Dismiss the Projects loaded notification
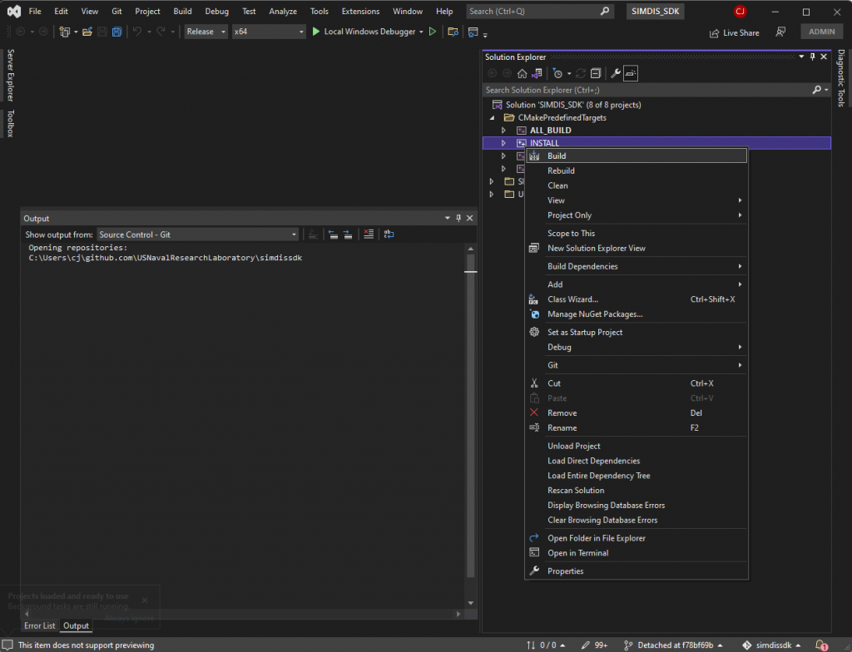Image resolution: width=852 pixels, height=652 pixels. (145, 600)
